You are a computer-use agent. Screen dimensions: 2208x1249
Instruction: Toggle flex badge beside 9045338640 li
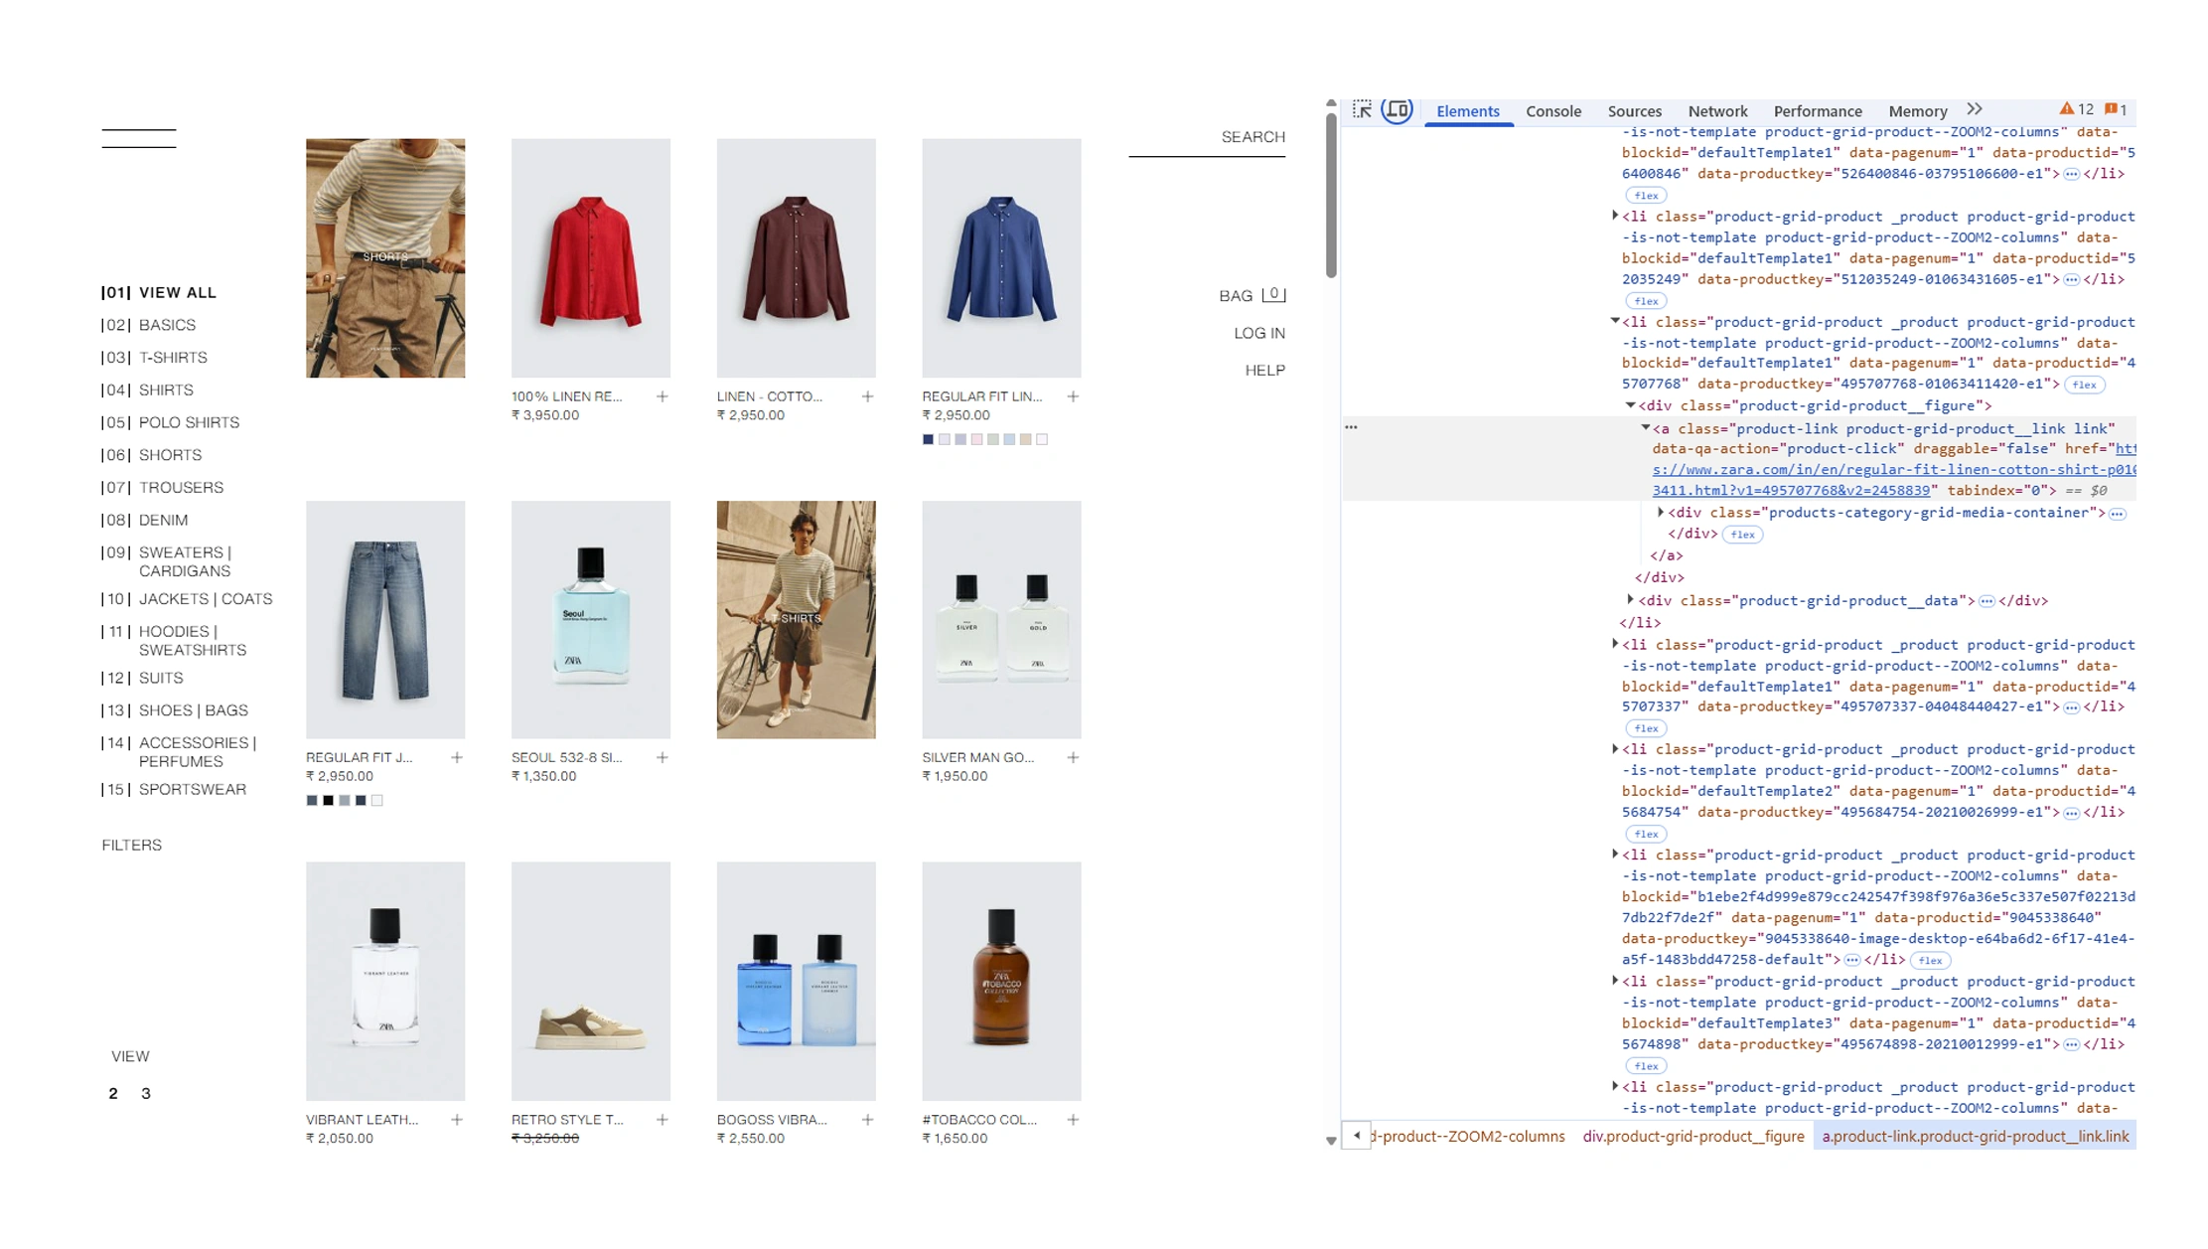pyautogui.click(x=1930, y=961)
